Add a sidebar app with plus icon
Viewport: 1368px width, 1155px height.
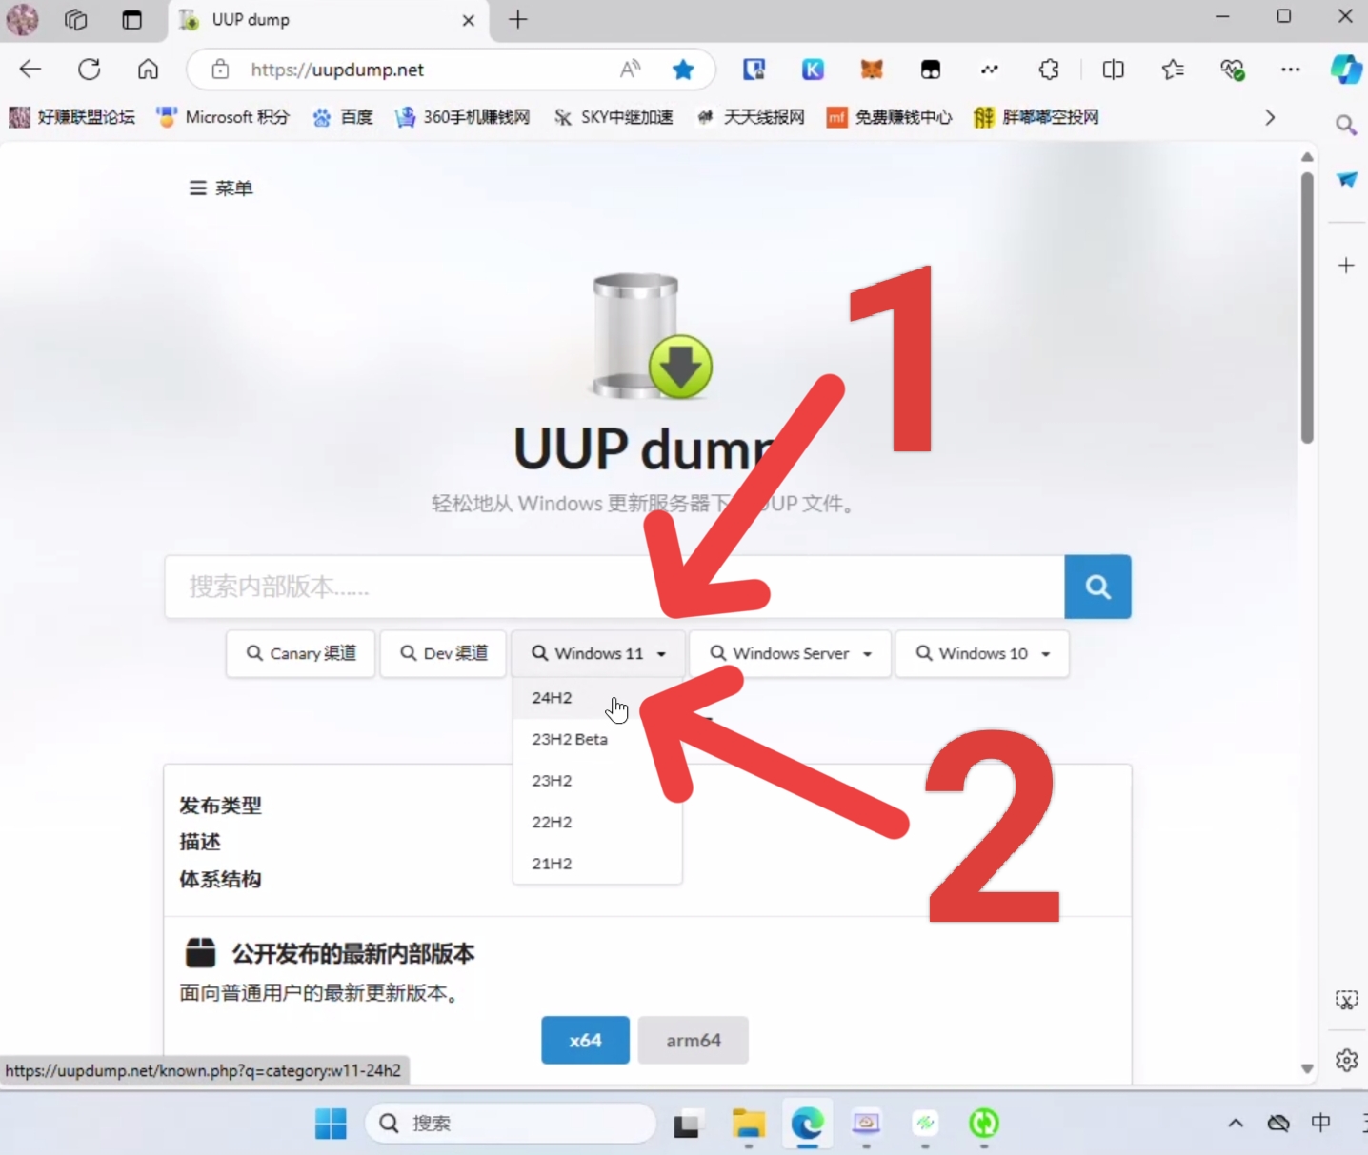tap(1346, 266)
